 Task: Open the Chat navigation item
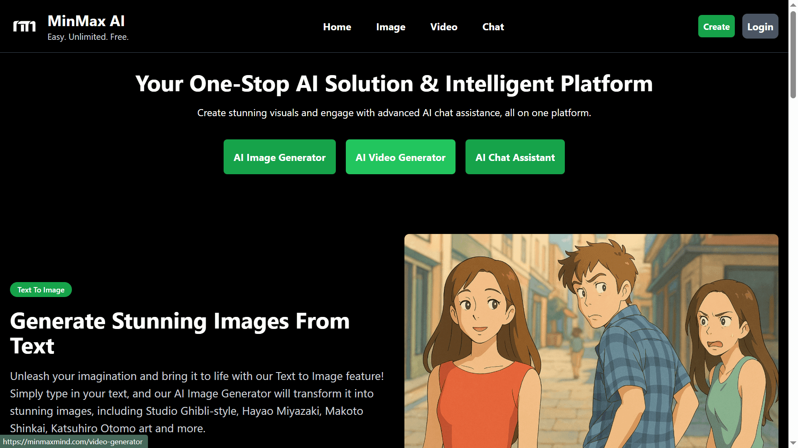(x=493, y=27)
